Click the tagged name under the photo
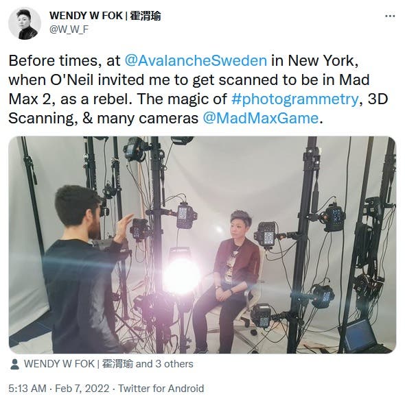This screenshot has height=403, width=405. (x=78, y=364)
